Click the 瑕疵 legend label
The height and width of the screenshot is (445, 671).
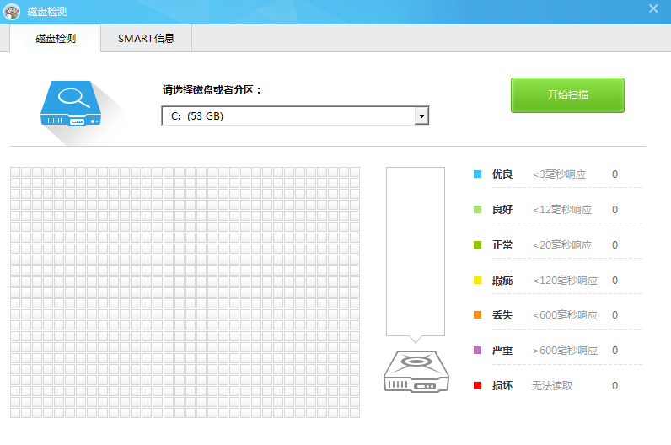502,281
